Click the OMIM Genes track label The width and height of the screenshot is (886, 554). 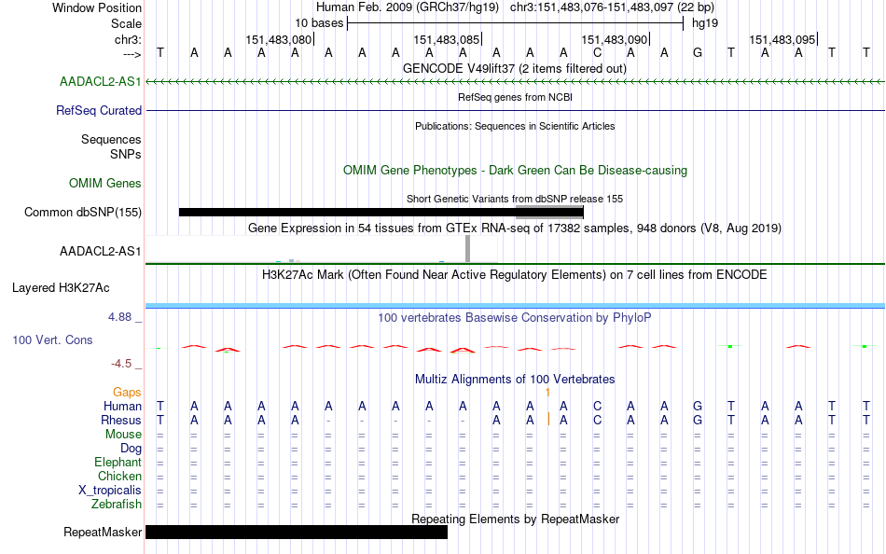pos(104,184)
